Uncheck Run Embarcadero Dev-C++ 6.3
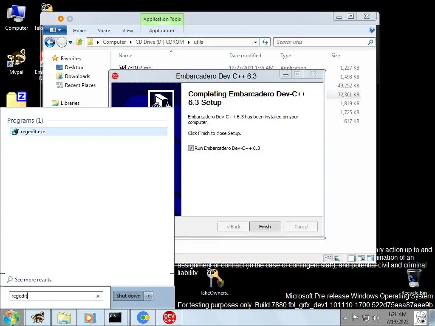 (x=191, y=148)
